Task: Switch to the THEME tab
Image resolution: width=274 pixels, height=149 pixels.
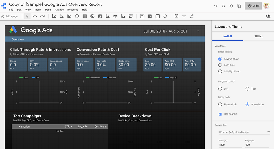Action: (259, 36)
